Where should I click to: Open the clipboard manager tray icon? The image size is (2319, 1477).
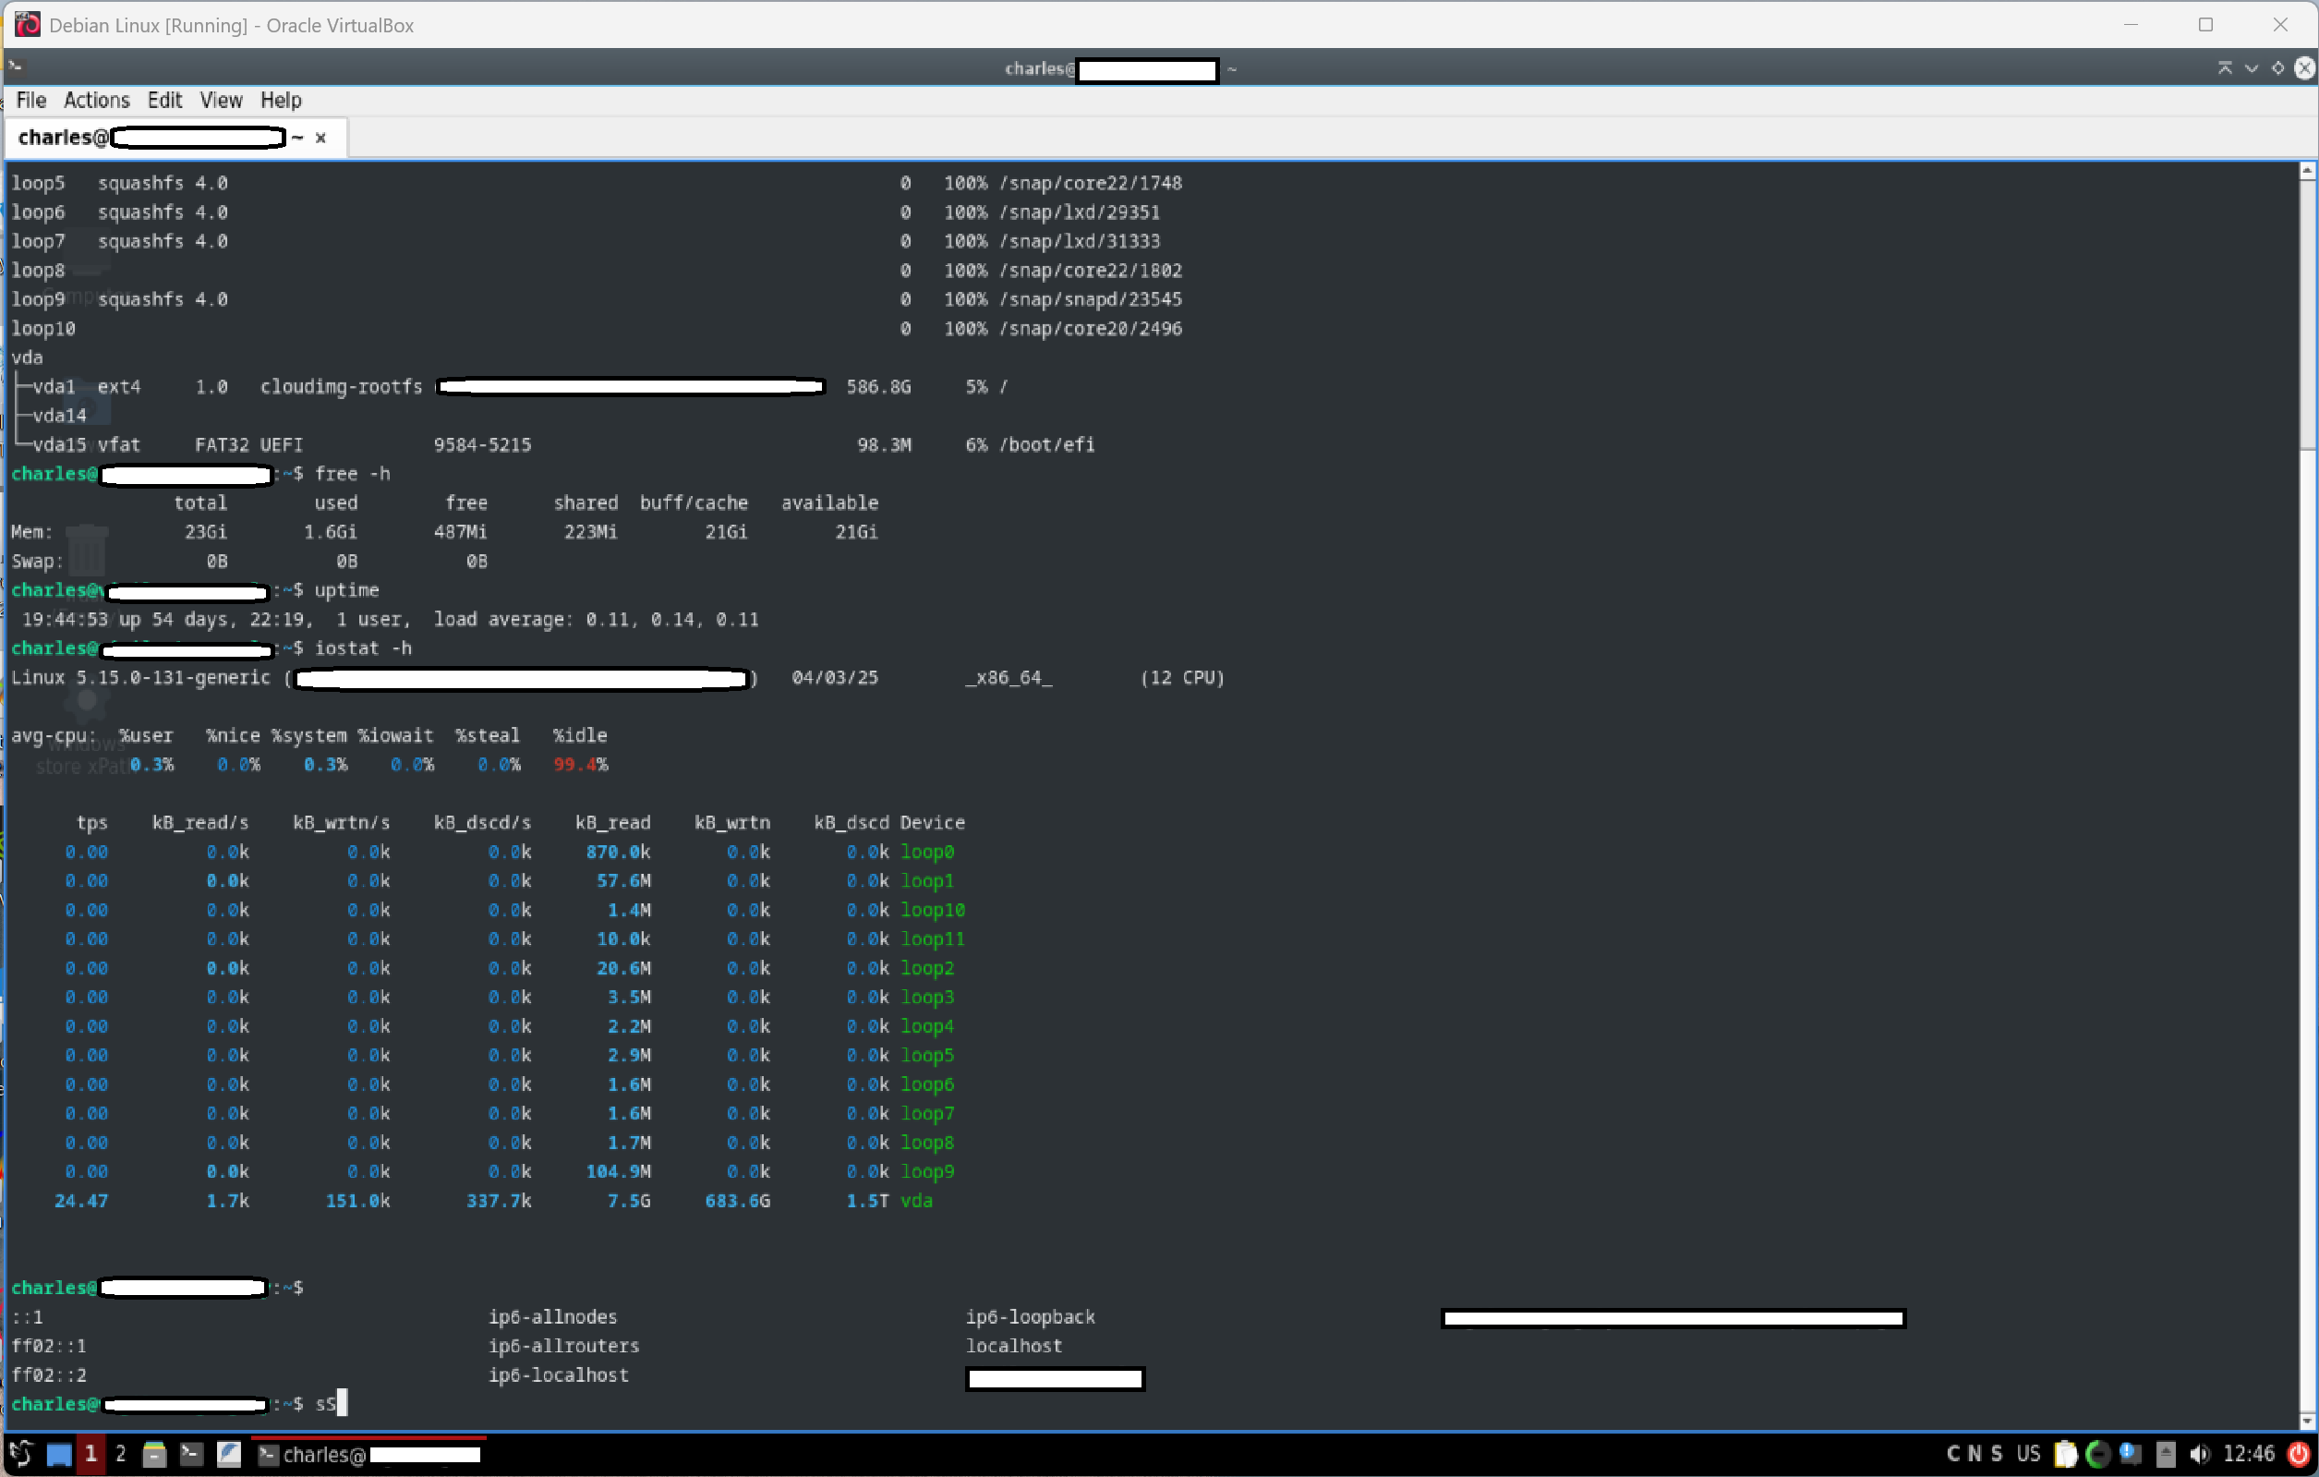pos(2065,1454)
